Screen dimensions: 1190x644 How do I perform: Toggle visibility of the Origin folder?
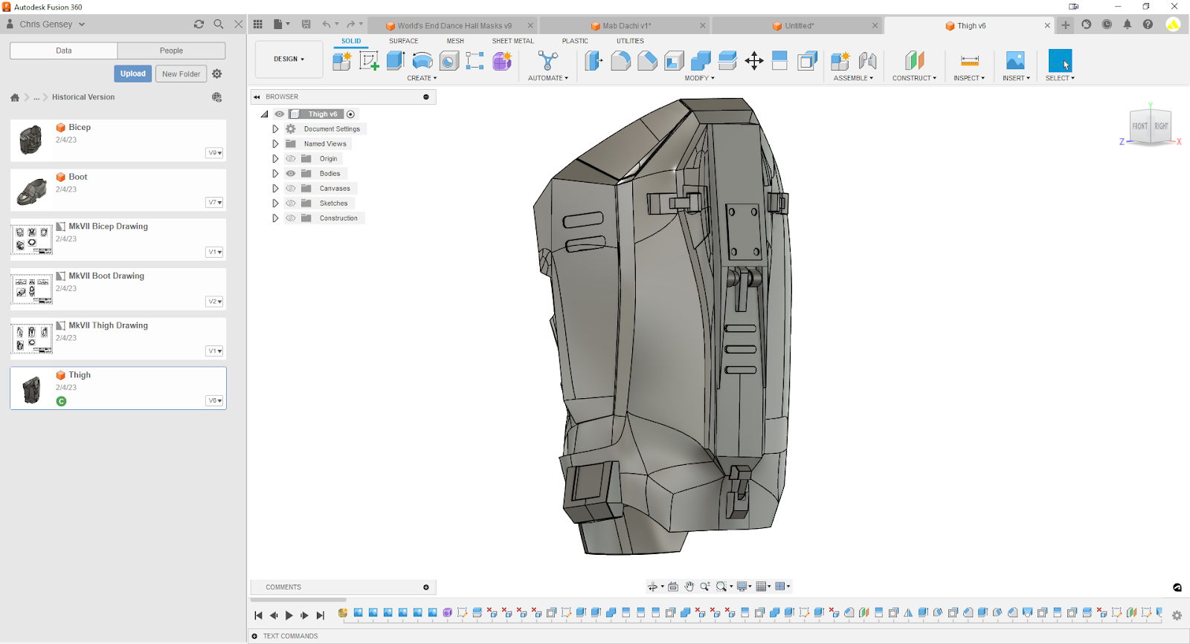coord(291,159)
